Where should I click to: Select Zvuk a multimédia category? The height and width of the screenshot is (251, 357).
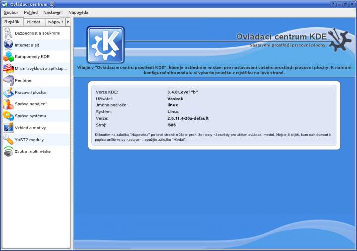36,151
